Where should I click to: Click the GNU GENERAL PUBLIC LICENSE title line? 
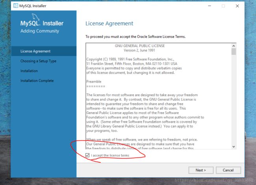click(x=140, y=46)
